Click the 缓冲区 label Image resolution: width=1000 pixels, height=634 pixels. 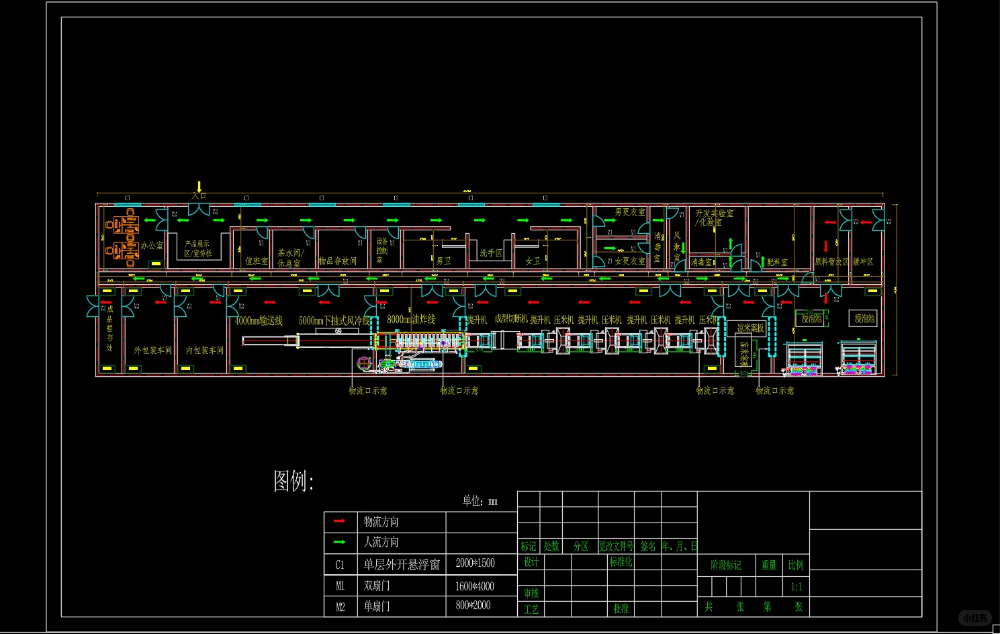(863, 261)
